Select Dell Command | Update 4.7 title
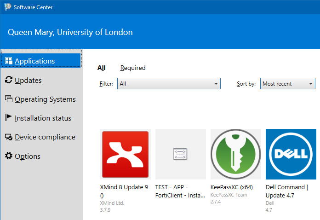The height and width of the screenshot is (220, 320). coord(287,191)
